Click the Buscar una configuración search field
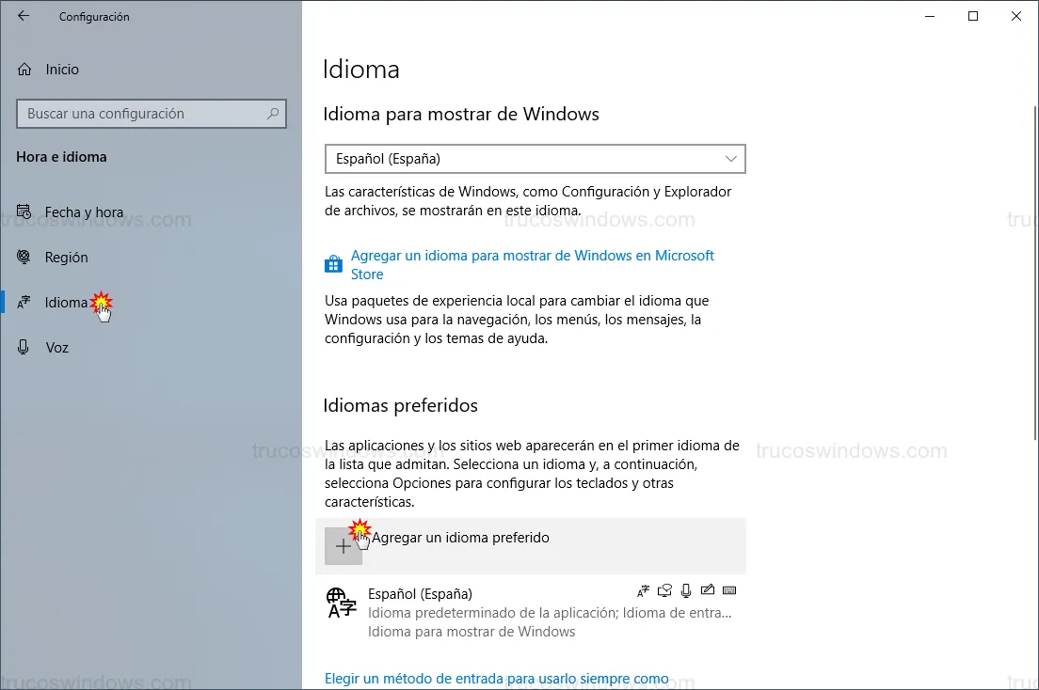1039x690 pixels. 141,114
